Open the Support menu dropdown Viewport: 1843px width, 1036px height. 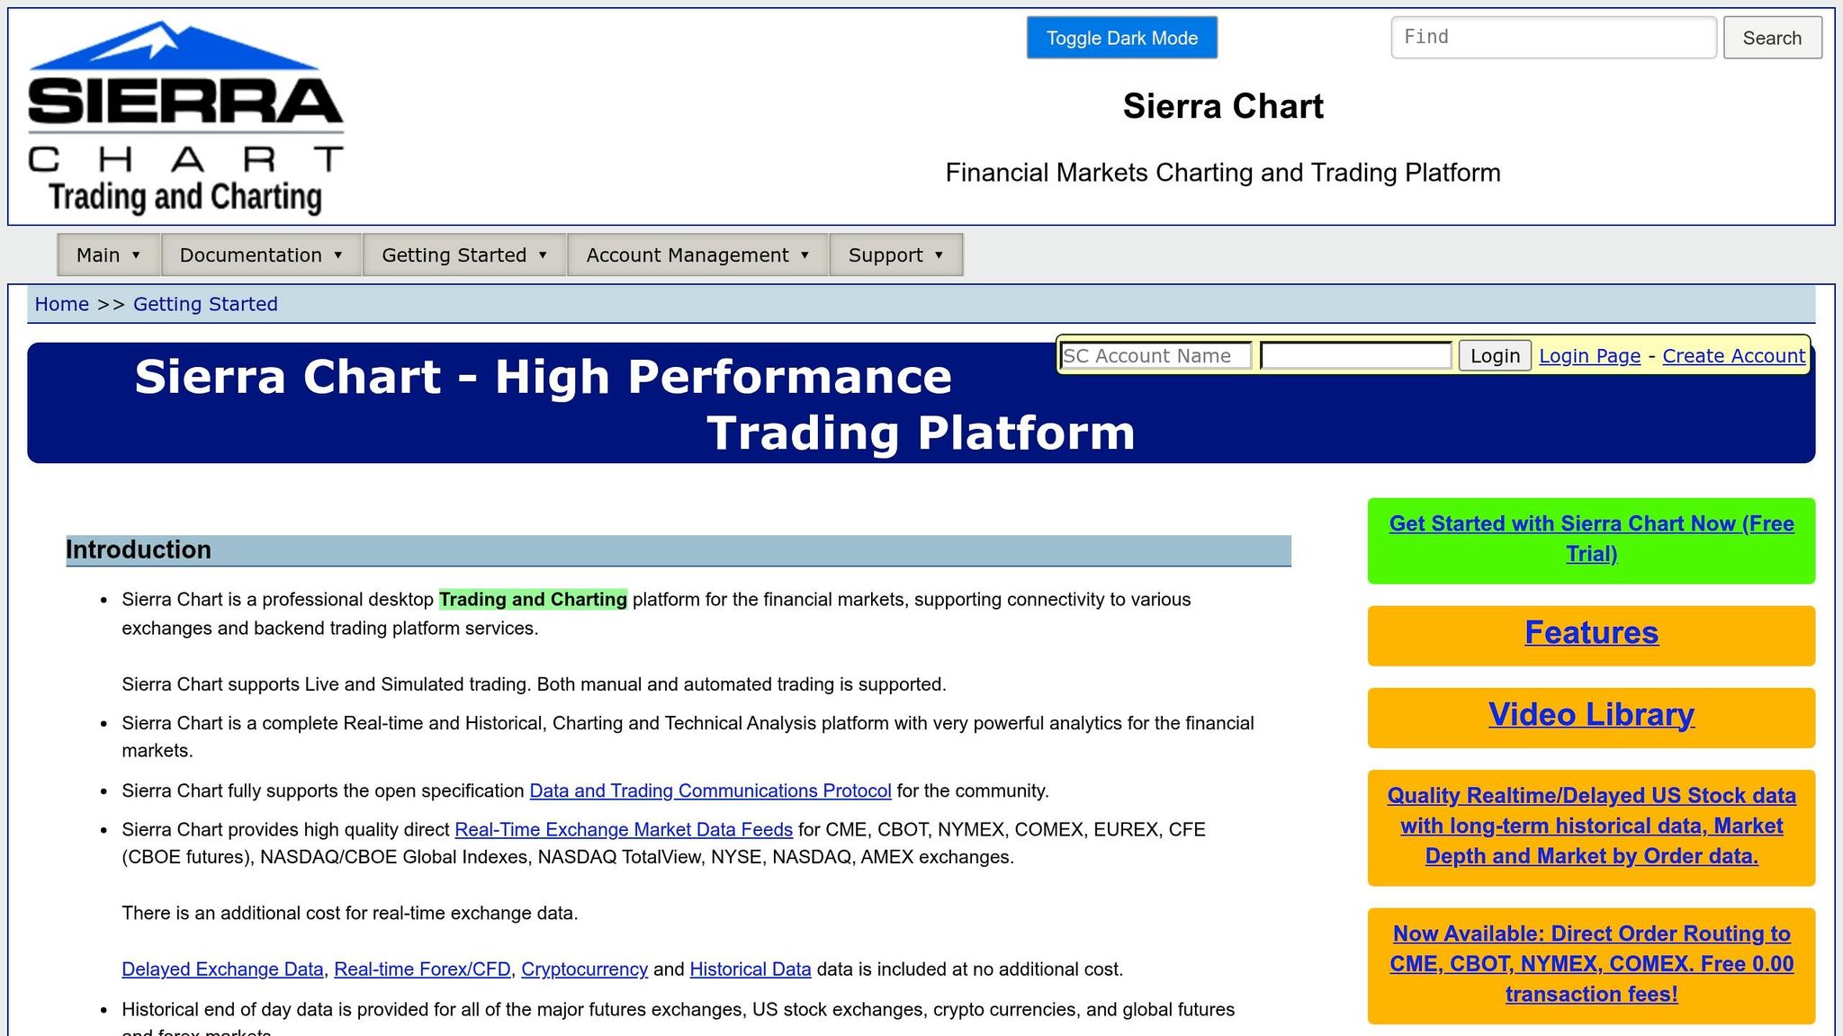[x=896, y=255]
